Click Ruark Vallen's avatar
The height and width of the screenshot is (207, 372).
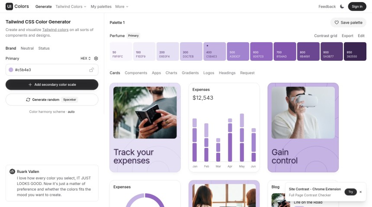pos(13,171)
